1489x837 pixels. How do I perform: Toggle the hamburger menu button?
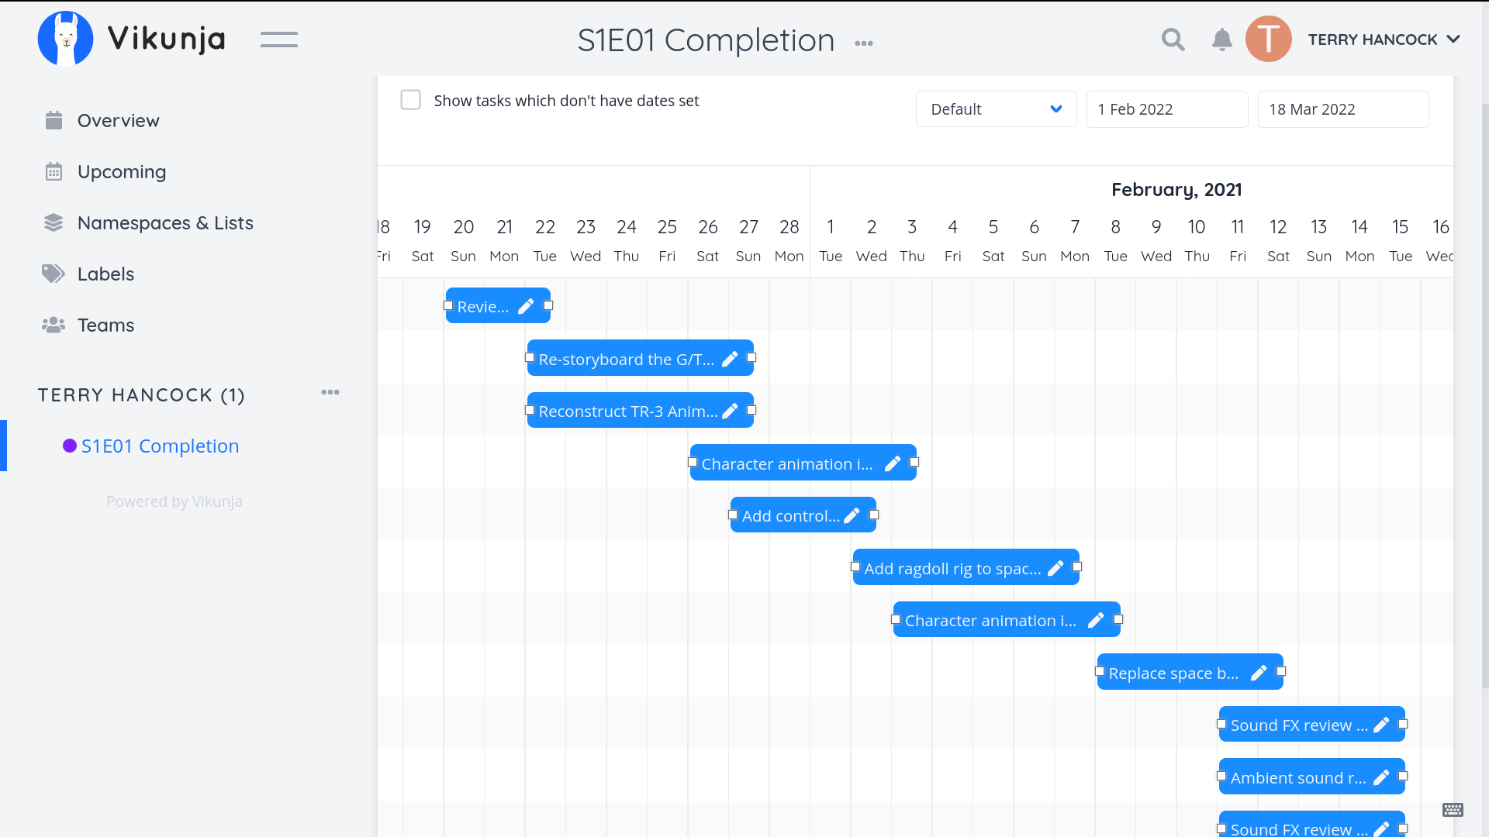pos(279,40)
